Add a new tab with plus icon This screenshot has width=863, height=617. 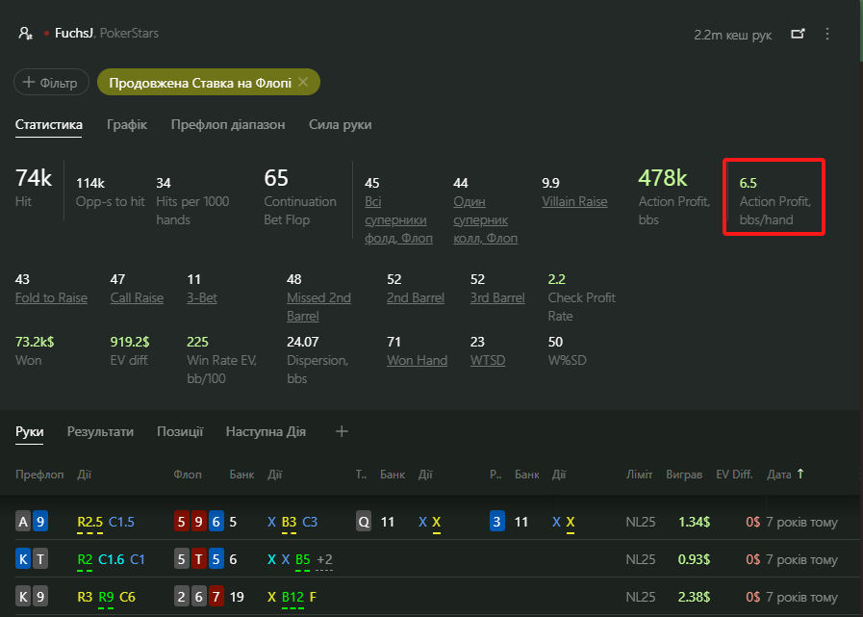[x=342, y=431]
